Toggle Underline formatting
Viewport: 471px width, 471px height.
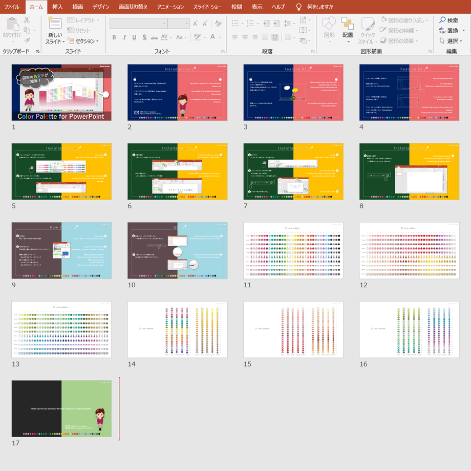(x=134, y=37)
